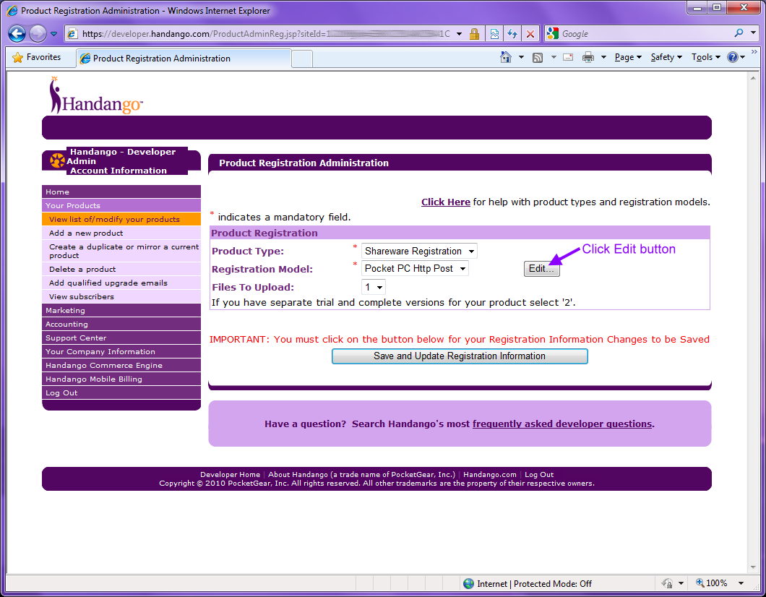Open a new blank browser tab
This screenshot has height=597, width=766.
[x=302, y=59]
